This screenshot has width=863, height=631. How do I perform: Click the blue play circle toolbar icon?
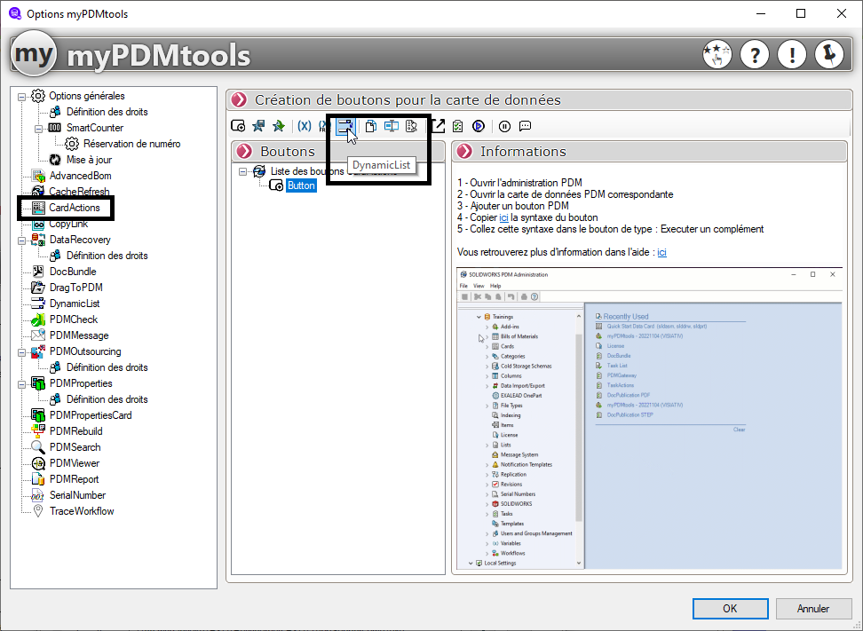pyautogui.click(x=479, y=126)
